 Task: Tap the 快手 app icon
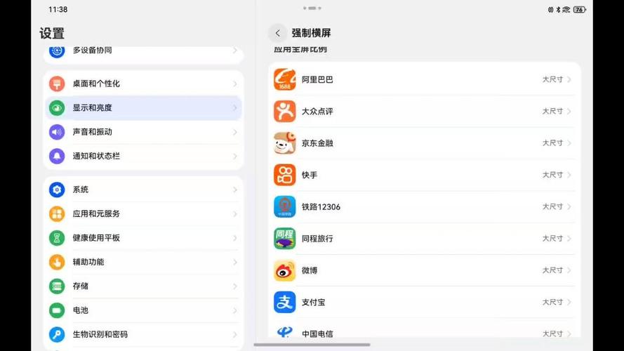(x=284, y=175)
